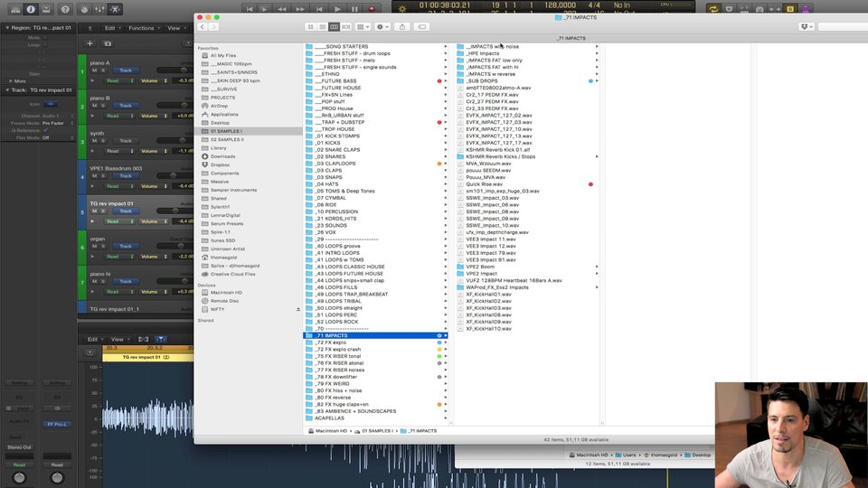The width and height of the screenshot is (868, 488).
Task: Click the Finder Edit Tags button
Action: coord(422,26)
